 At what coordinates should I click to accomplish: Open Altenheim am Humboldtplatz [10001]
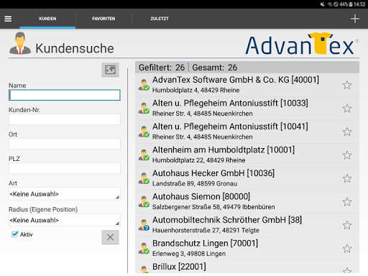pyautogui.click(x=247, y=155)
